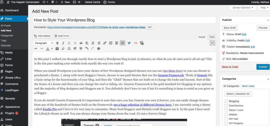Apply text color with the A button
Screen dimensions: 270x126
coord(48,49)
